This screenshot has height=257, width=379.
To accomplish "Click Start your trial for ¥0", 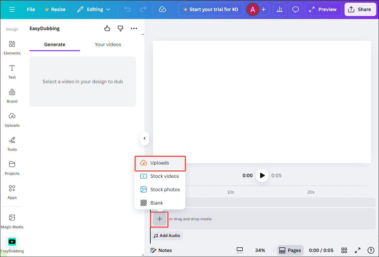I will tap(211, 9).
